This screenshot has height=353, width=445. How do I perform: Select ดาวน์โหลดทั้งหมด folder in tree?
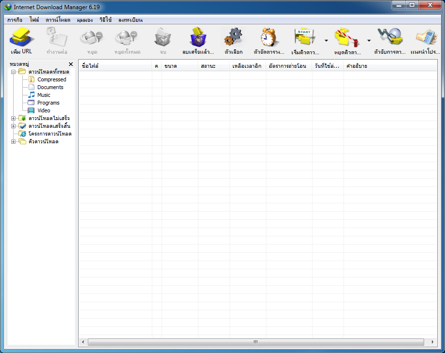pos(49,72)
